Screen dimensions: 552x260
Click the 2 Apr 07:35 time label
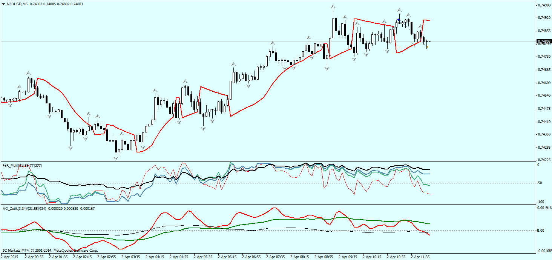275,257
